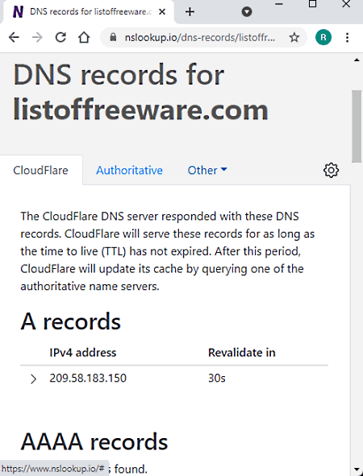Click the forward navigation arrow
Screen dimensions: 363x476
(37, 38)
